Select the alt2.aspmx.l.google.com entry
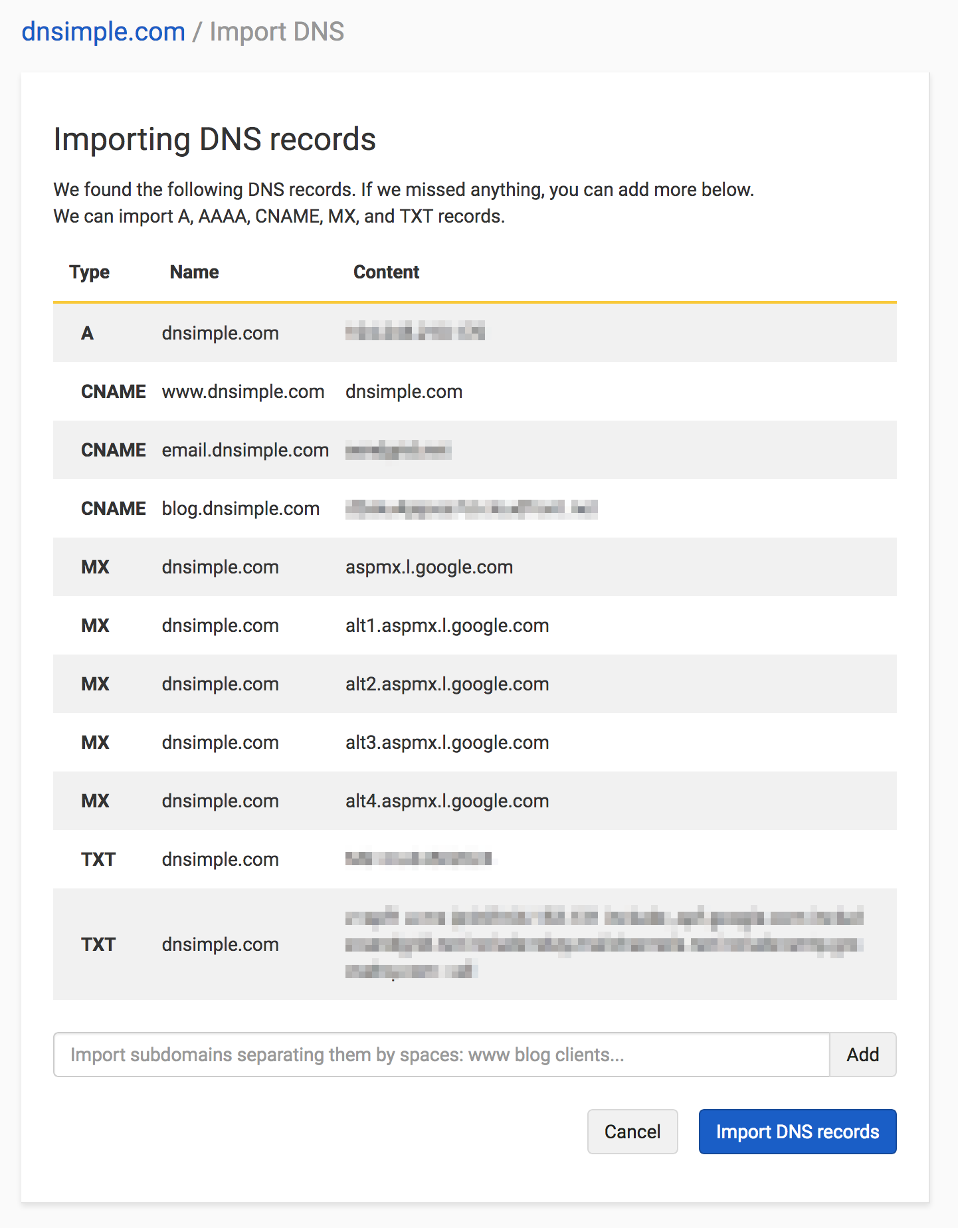The image size is (958, 1228). tap(447, 684)
